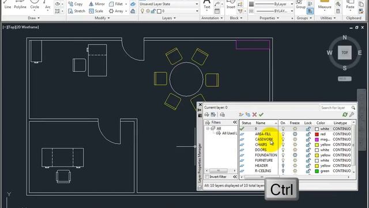Click the Paste button

pos(350,5)
